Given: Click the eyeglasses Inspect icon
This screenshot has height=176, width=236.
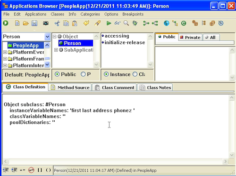Looking at the screenshot, I should point(118,23).
